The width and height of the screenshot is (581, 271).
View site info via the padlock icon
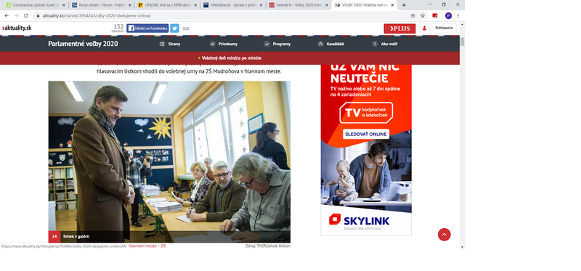click(38, 15)
